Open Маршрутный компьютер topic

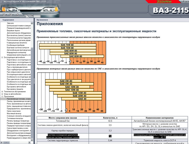tap(15, 52)
